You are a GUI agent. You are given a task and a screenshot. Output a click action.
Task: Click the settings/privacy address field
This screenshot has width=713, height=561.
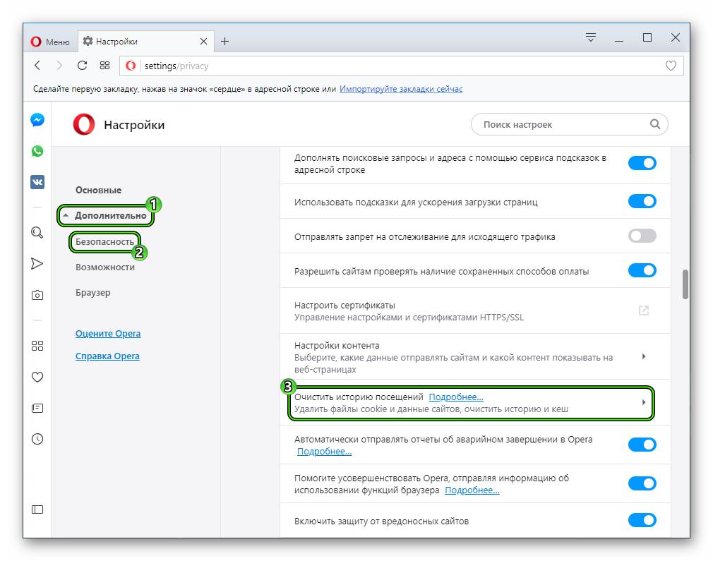pyautogui.click(x=400, y=66)
